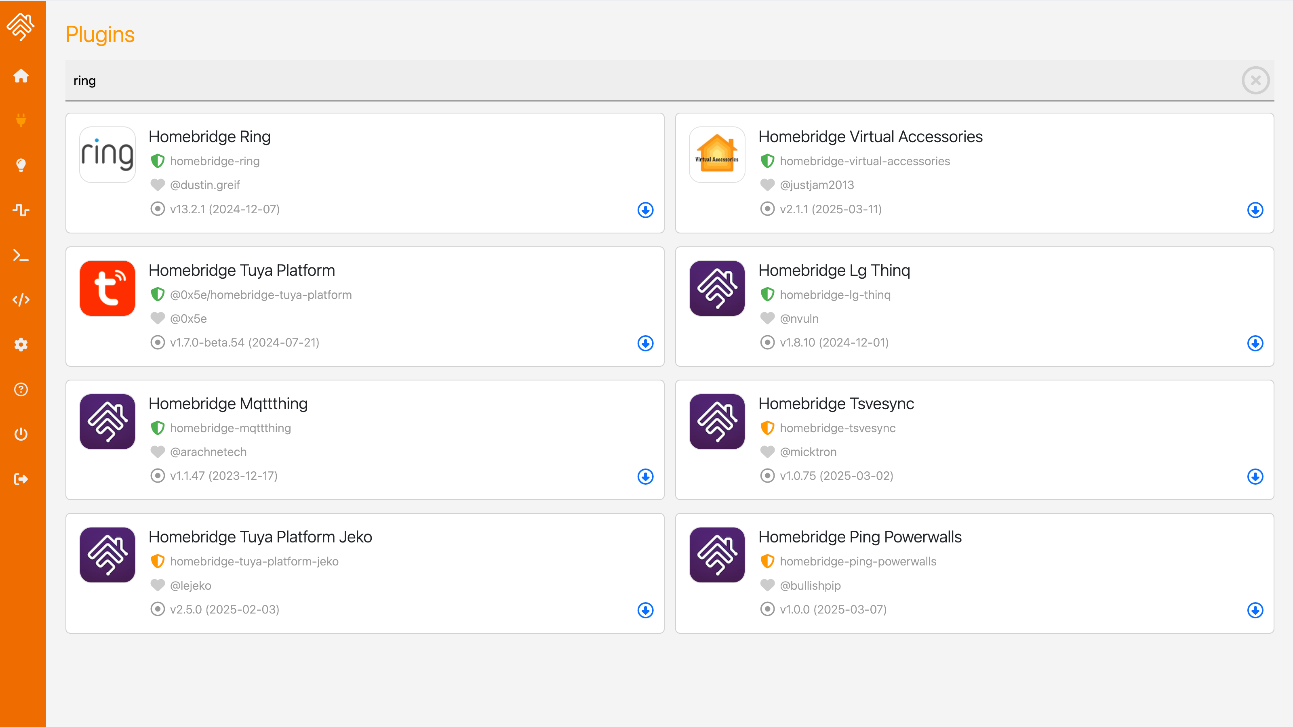
Task: Click the Homebridge Mqttthing title
Action: point(228,403)
